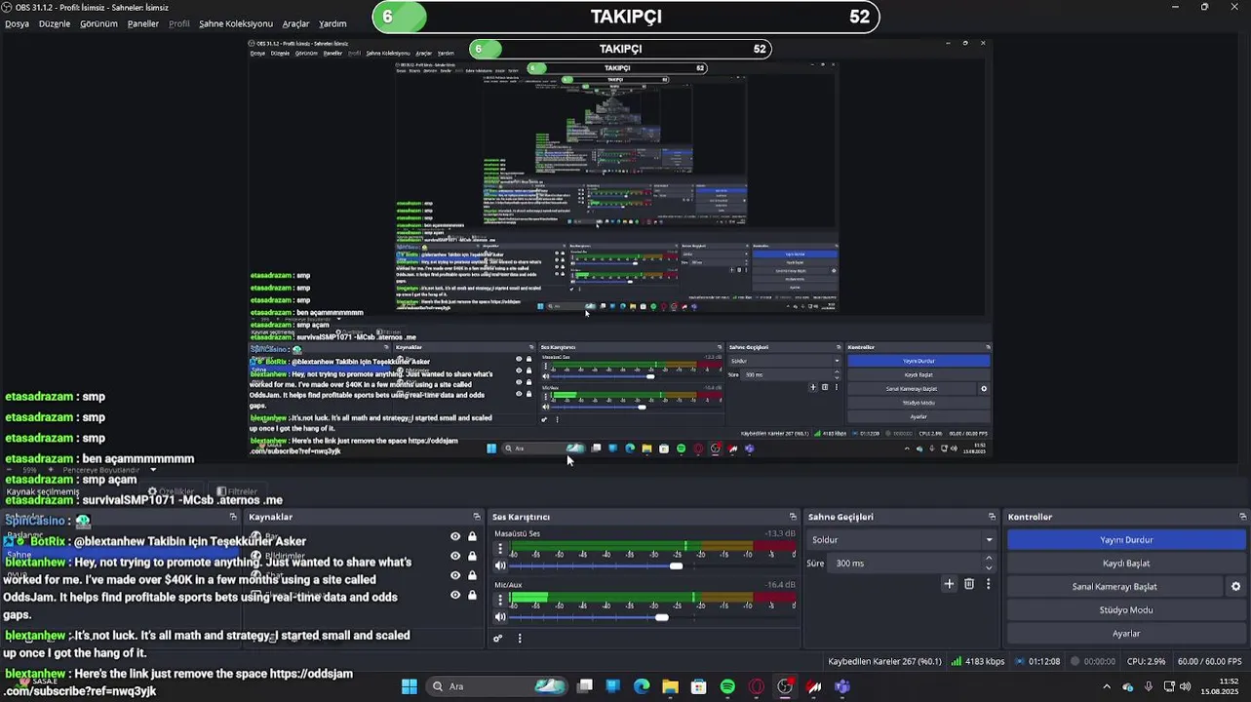Open Sahne Koleksiyonu menu
This screenshot has height=702, width=1251.
[x=236, y=23]
